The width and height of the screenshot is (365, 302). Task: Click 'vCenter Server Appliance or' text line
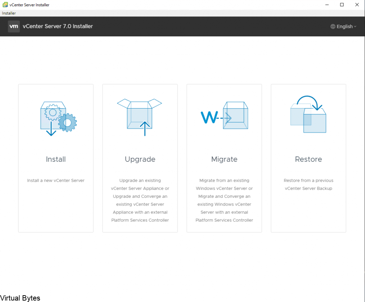[x=140, y=188]
